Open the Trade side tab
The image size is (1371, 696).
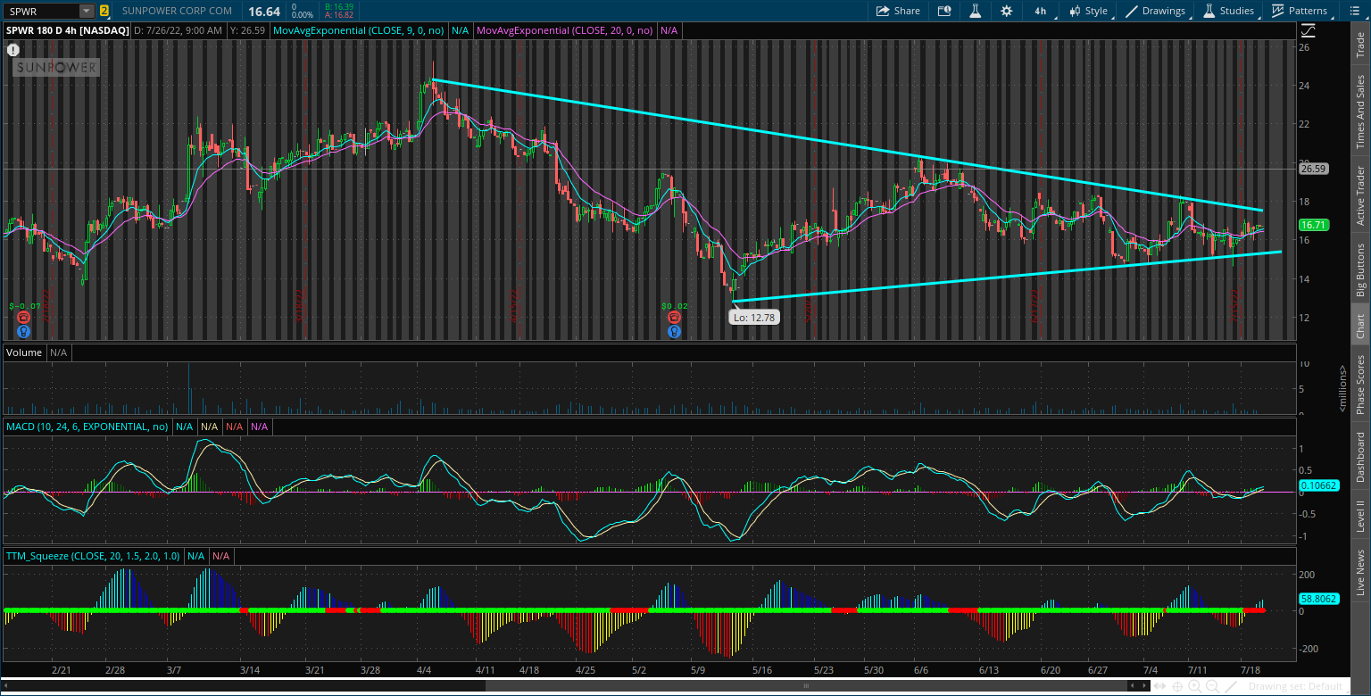tap(1360, 45)
